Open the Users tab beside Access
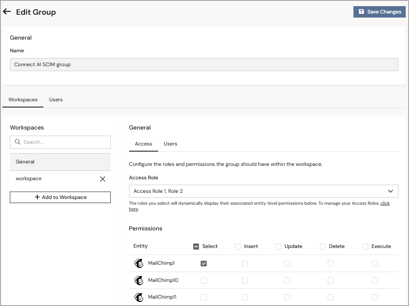This screenshot has height=306, width=409. click(170, 144)
